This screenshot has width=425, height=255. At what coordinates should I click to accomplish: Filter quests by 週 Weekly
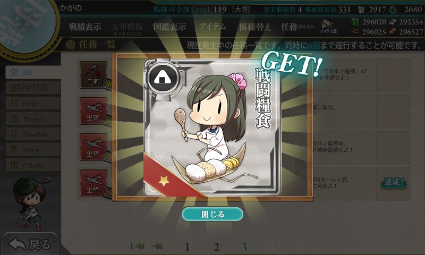coord(33,118)
